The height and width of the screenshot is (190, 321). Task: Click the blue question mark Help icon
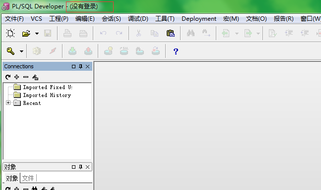176,51
